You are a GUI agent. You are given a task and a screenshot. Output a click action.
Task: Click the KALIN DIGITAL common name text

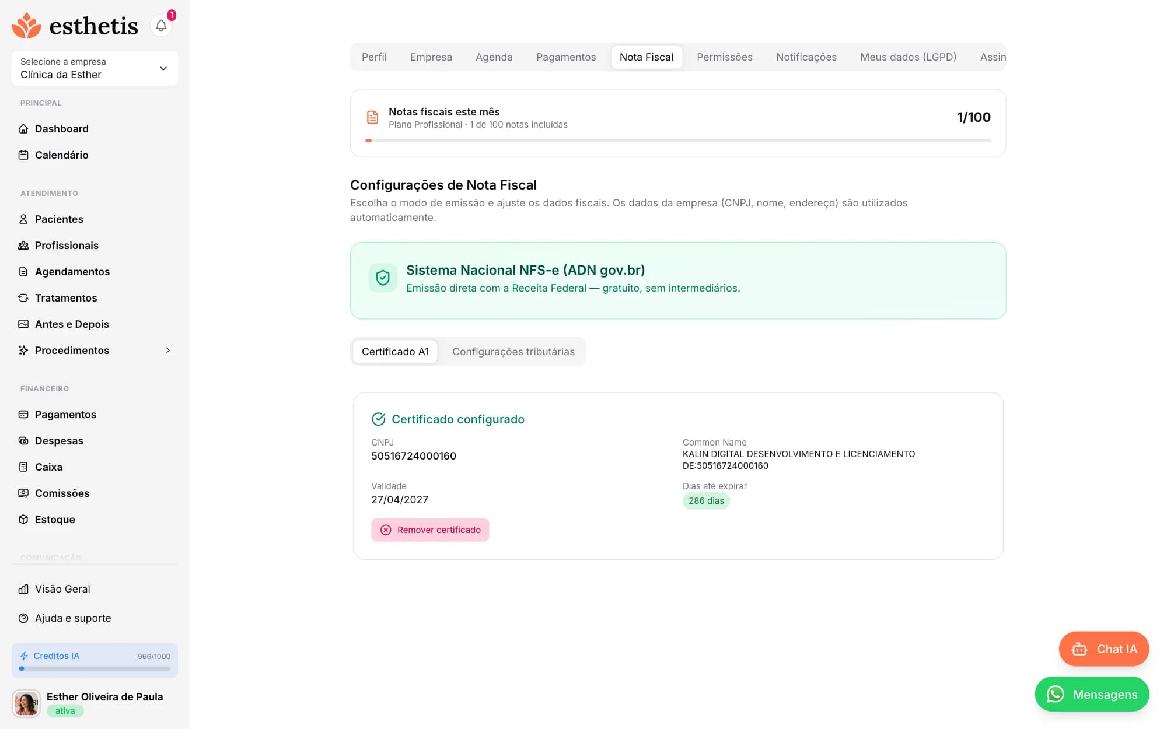799,460
